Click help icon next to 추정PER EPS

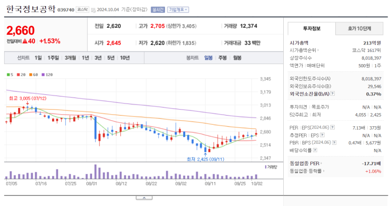pyautogui.click(x=322, y=135)
